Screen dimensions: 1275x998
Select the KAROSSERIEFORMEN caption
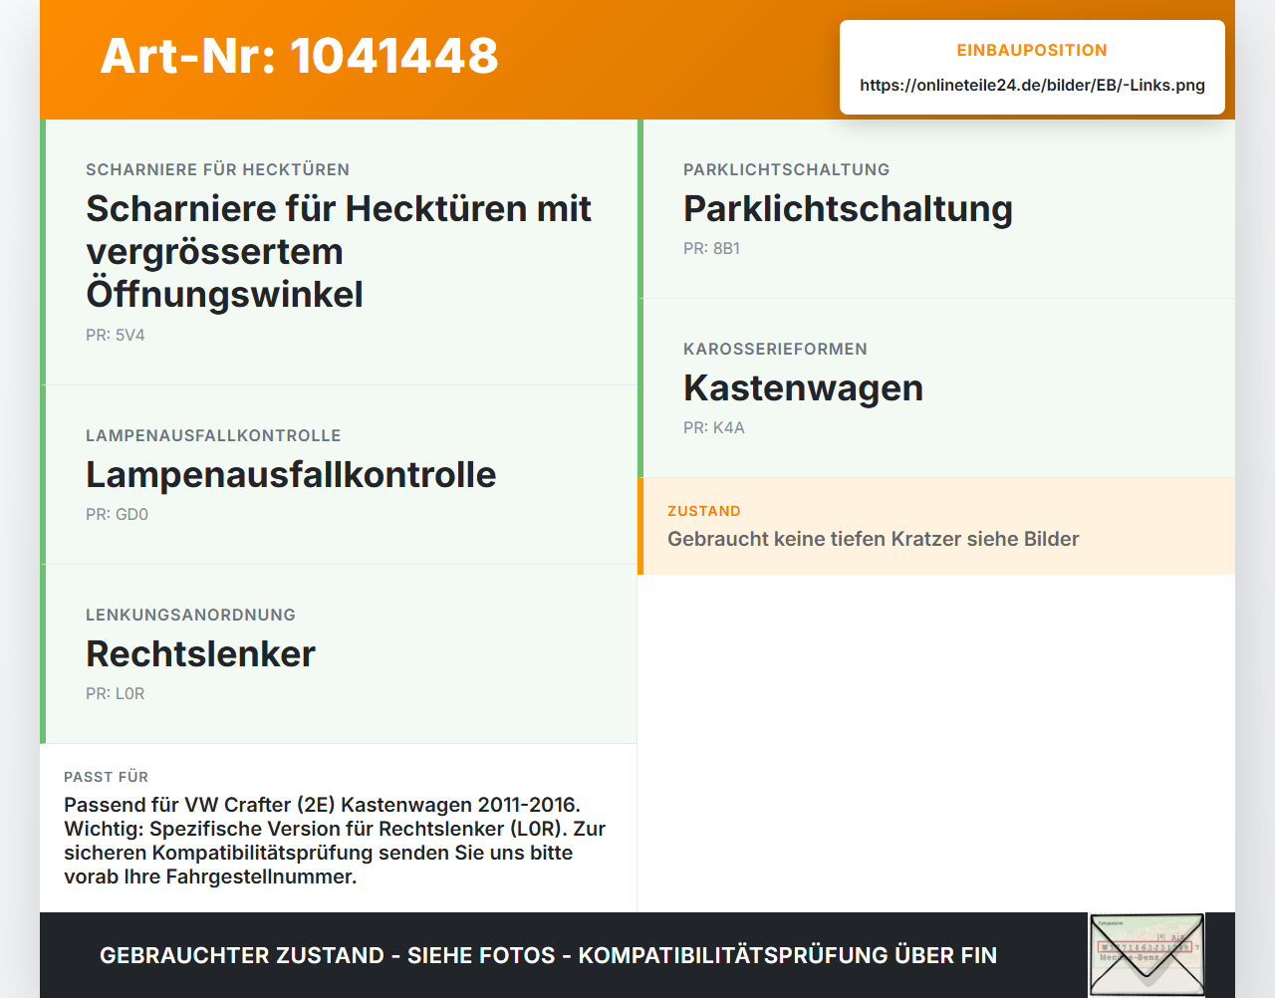(775, 349)
